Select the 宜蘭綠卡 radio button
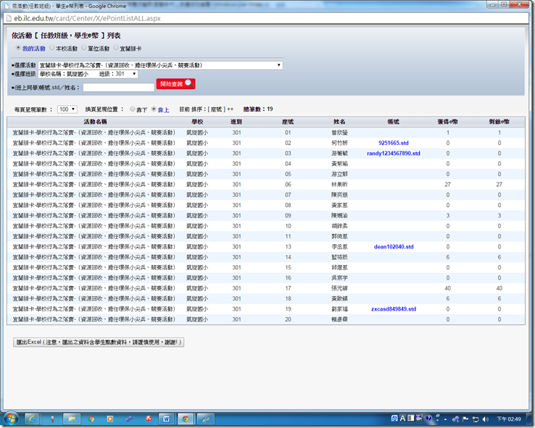Screen dimensions: 535x428 116,49
